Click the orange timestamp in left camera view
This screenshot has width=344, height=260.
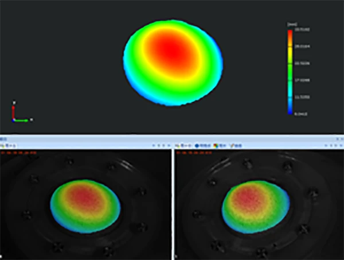(x=19, y=153)
